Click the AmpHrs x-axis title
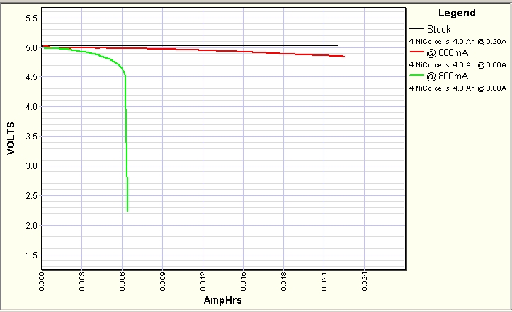512x312 pixels. click(x=223, y=300)
